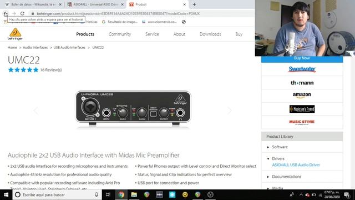
Task: Show previous product image arrow
Action: [x=35, y=111]
